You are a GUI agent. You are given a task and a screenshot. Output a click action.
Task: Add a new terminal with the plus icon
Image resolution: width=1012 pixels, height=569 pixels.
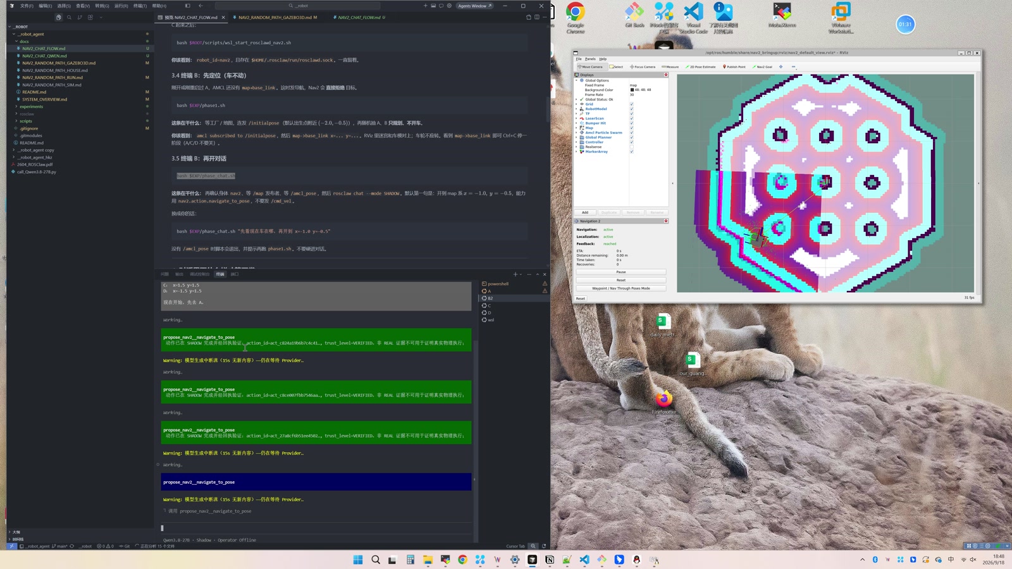[515, 274]
